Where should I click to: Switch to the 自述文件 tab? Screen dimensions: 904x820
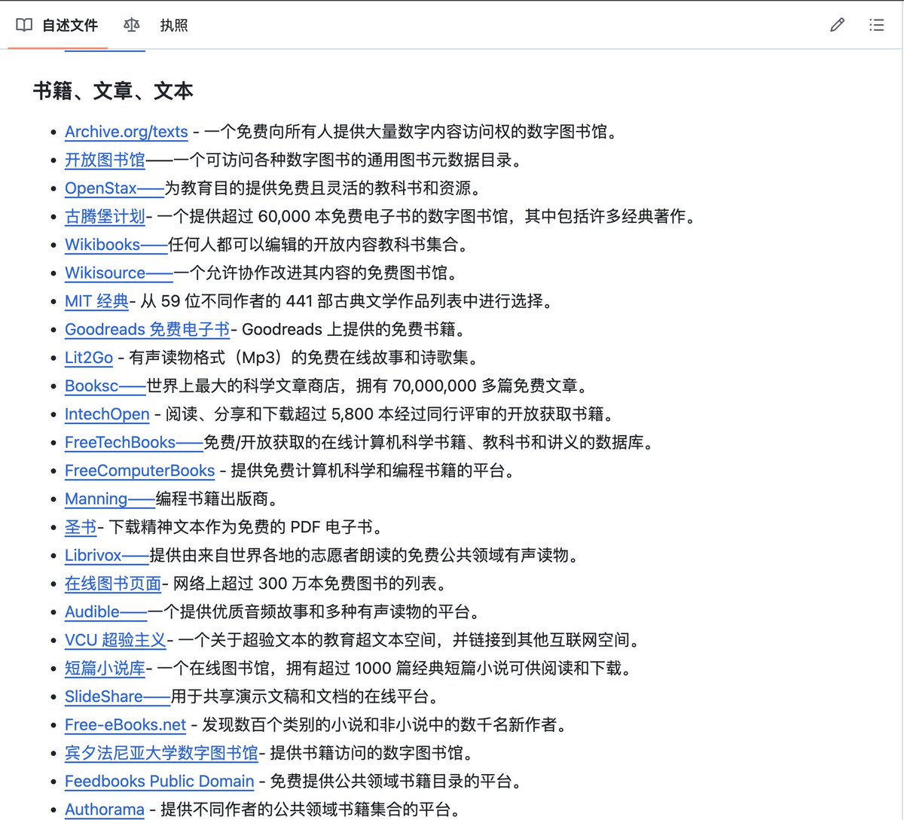(58, 25)
